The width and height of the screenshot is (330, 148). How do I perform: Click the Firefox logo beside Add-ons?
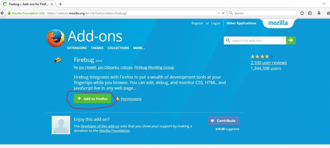[55, 38]
